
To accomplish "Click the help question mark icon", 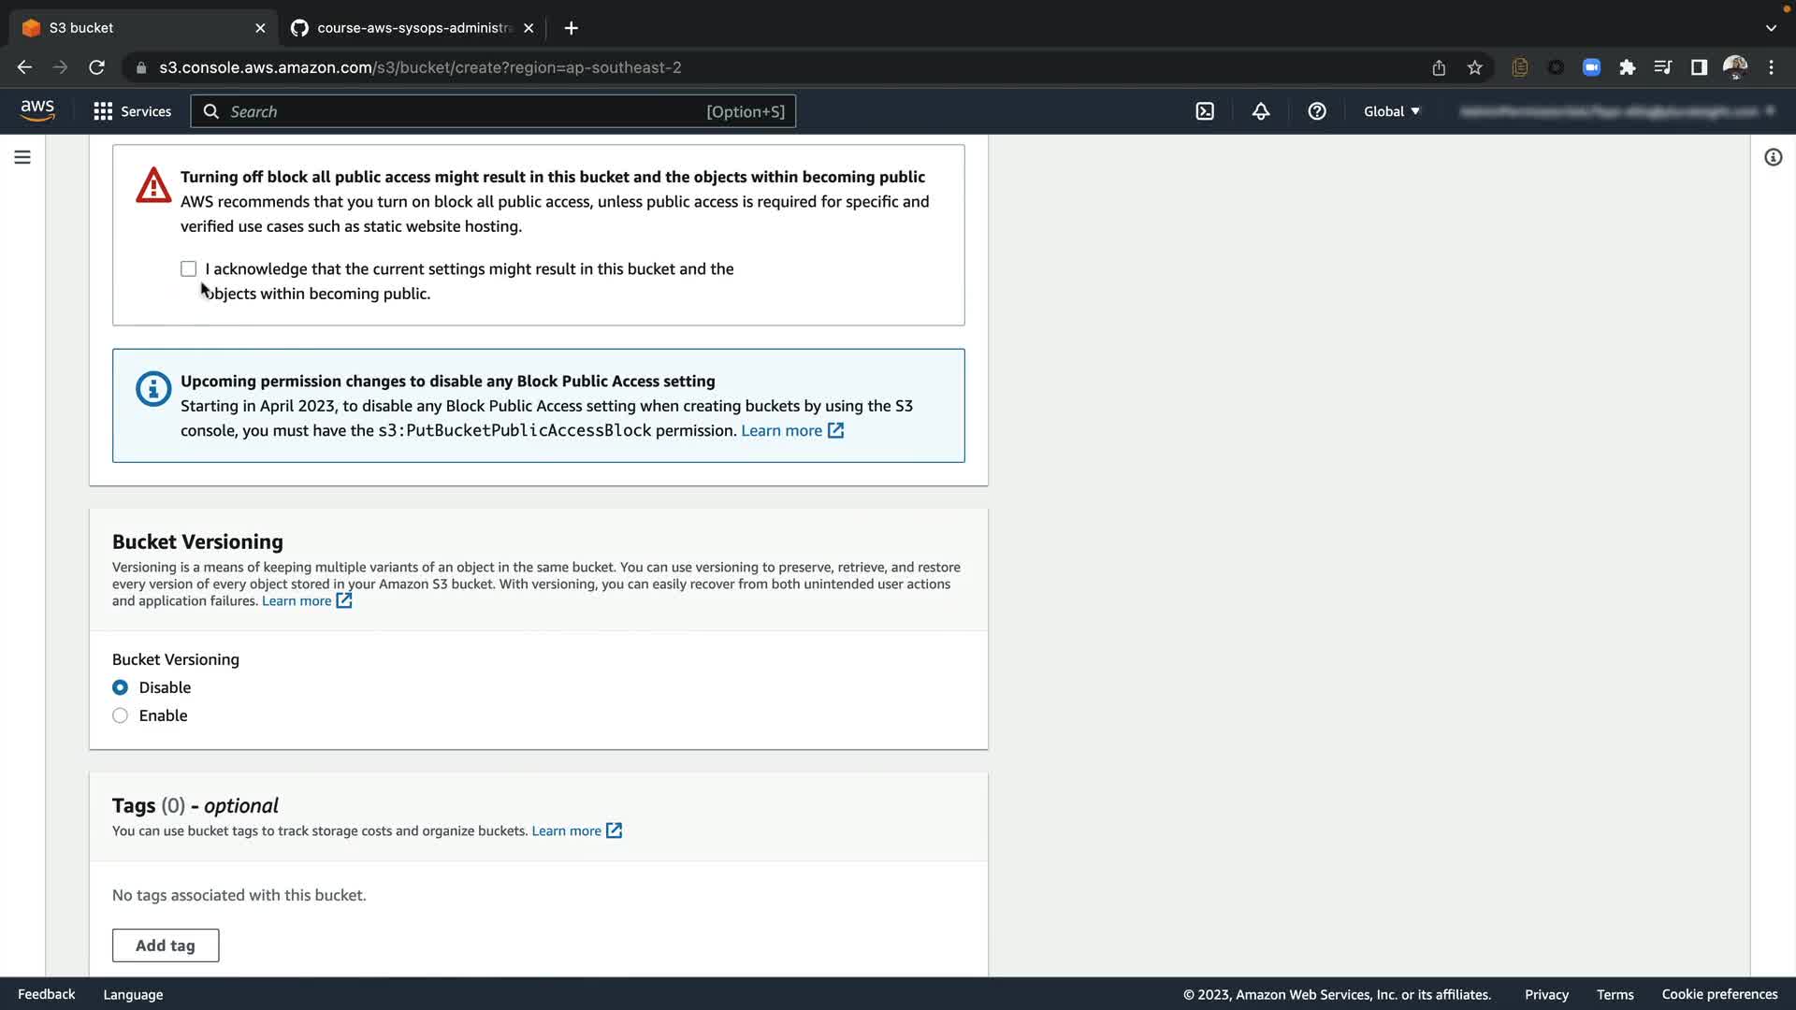I will click(1317, 111).
